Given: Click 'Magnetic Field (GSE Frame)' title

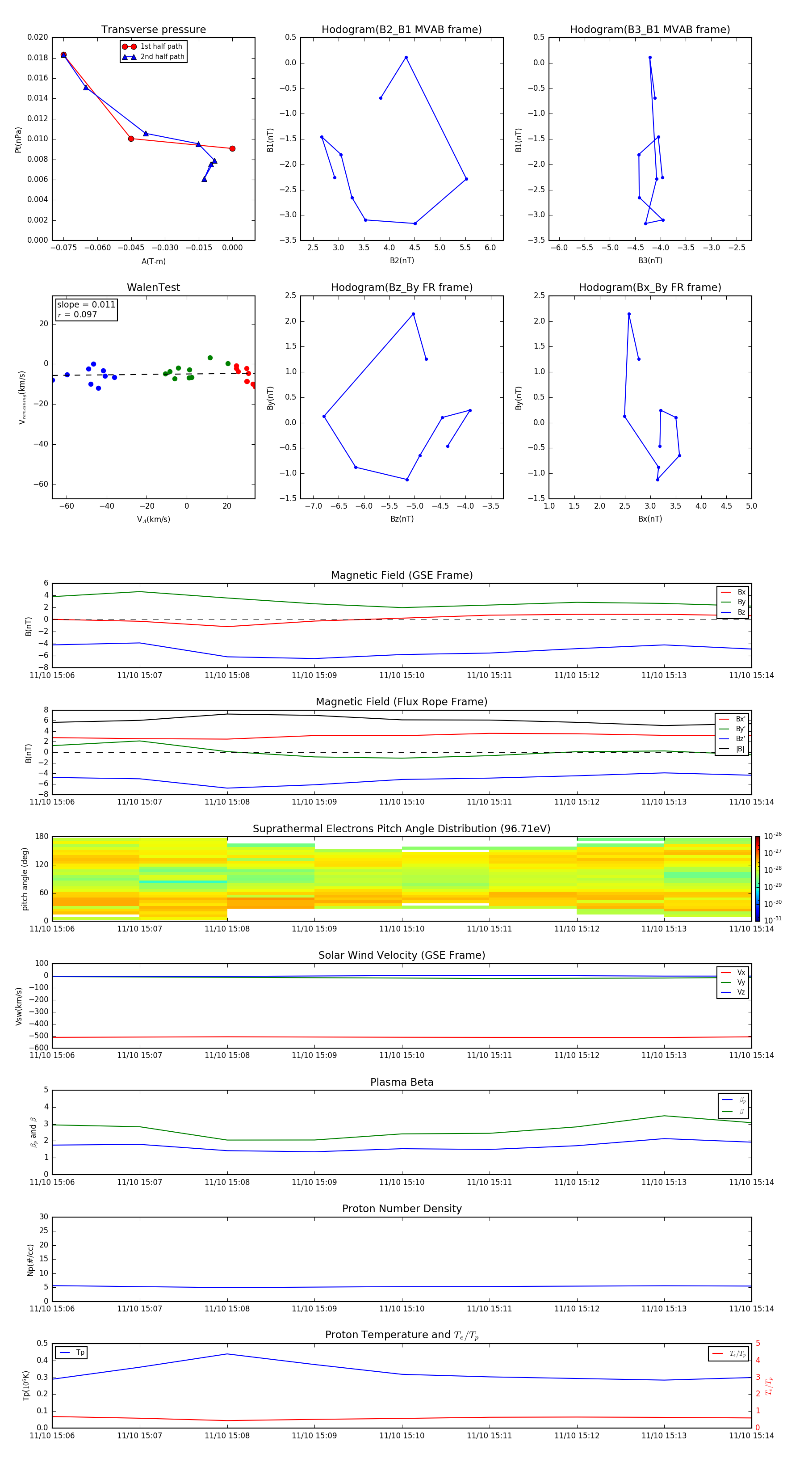Looking at the screenshot, I should click(x=402, y=575).
